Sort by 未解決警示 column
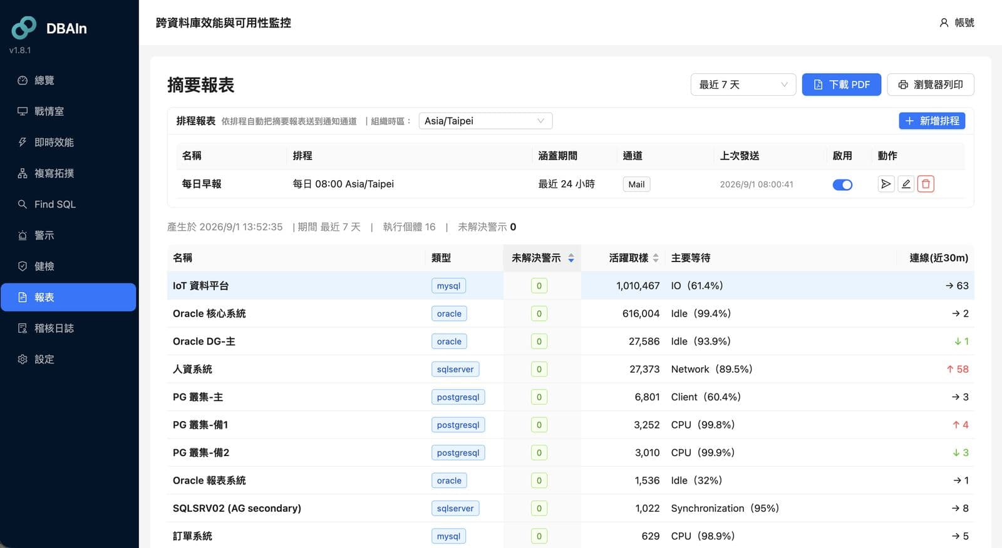This screenshot has height=548, width=1002. [x=542, y=258]
